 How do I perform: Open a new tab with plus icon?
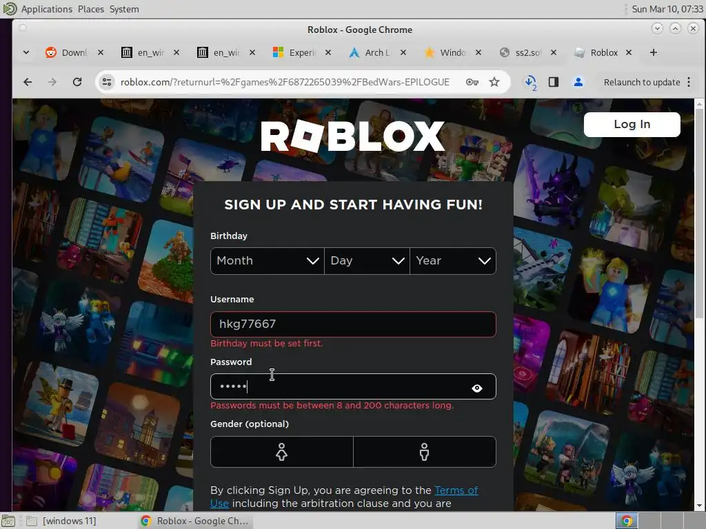[x=654, y=52]
